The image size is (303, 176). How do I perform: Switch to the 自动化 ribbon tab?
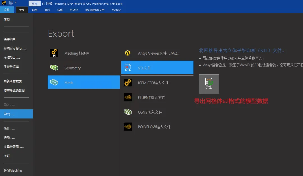[x=74, y=10]
